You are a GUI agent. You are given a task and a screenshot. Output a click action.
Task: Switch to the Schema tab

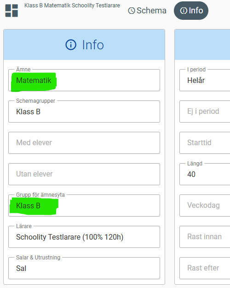[147, 11]
